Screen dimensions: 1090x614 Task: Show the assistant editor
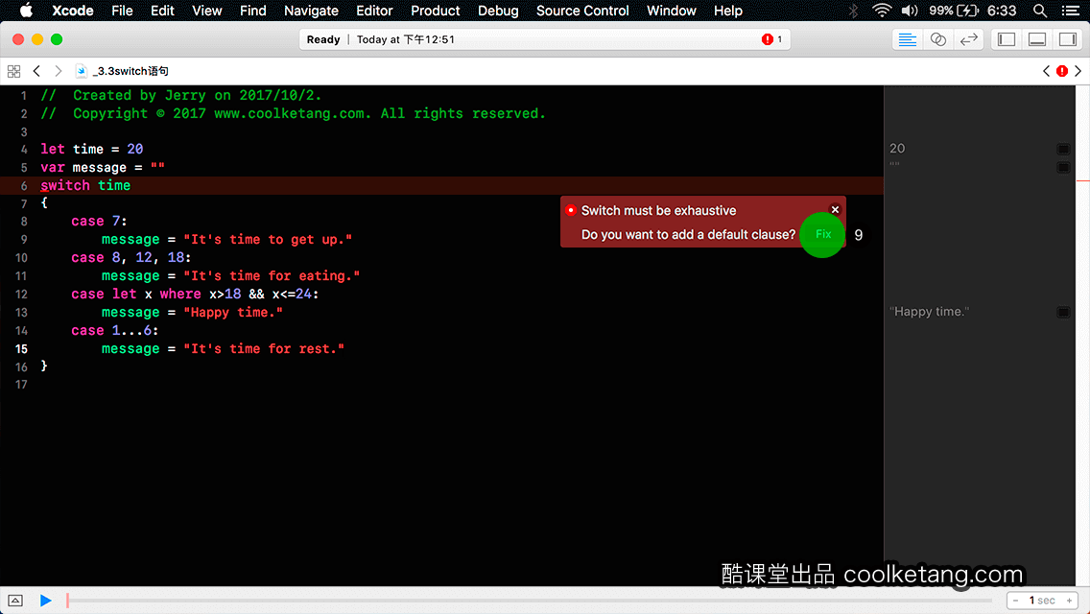[937, 39]
